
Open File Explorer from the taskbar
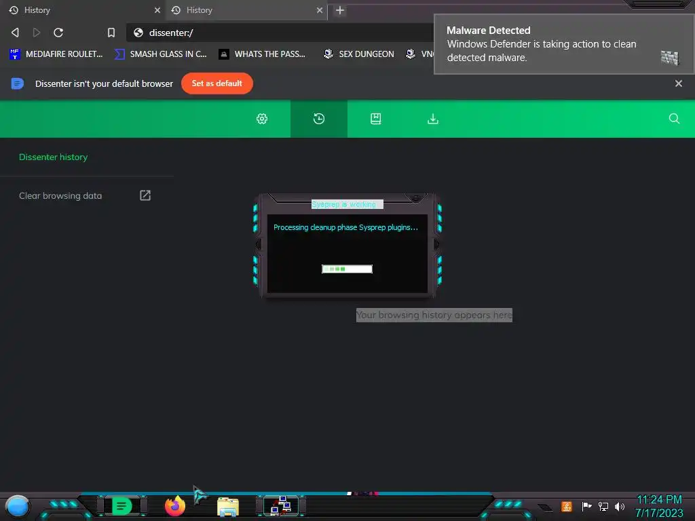[228, 507]
